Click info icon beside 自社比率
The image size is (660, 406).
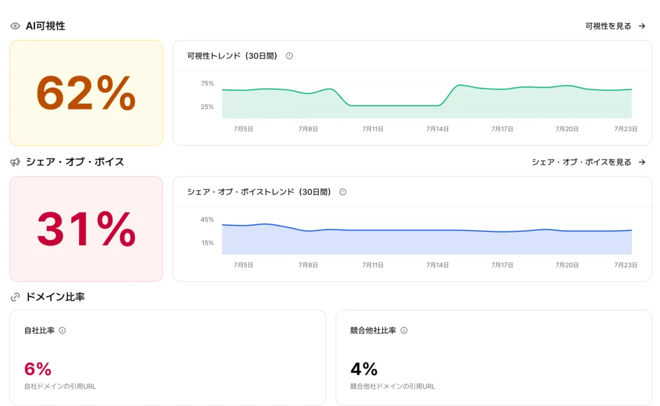click(x=62, y=330)
